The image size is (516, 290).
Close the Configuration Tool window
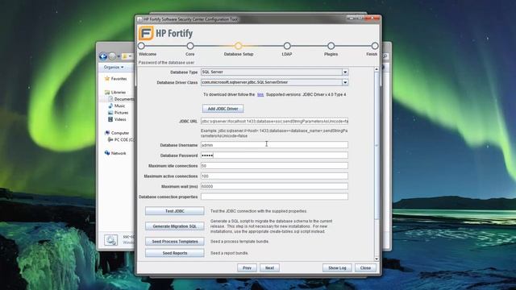[372, 19]
